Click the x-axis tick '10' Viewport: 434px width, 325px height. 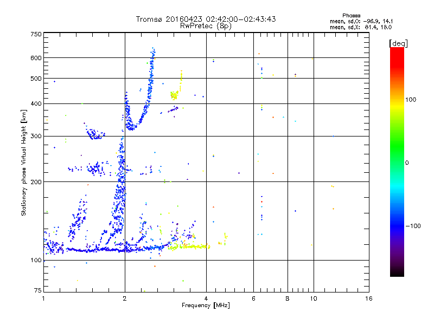[314, 298]
